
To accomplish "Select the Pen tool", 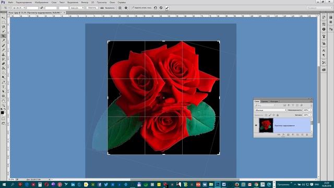I will 3,82.
